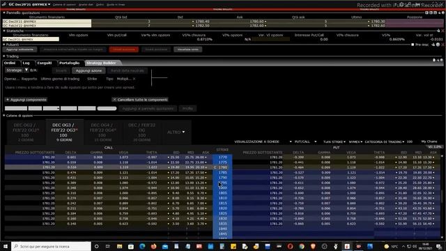This screenshot has height=251, width=446.
Task: Select the DEC OG3 / FEB'22 OG3 expiry tab
Action: (x=64, y=132)
